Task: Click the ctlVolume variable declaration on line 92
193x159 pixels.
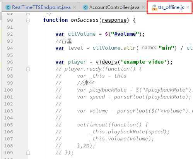Action: click(82, 34)
